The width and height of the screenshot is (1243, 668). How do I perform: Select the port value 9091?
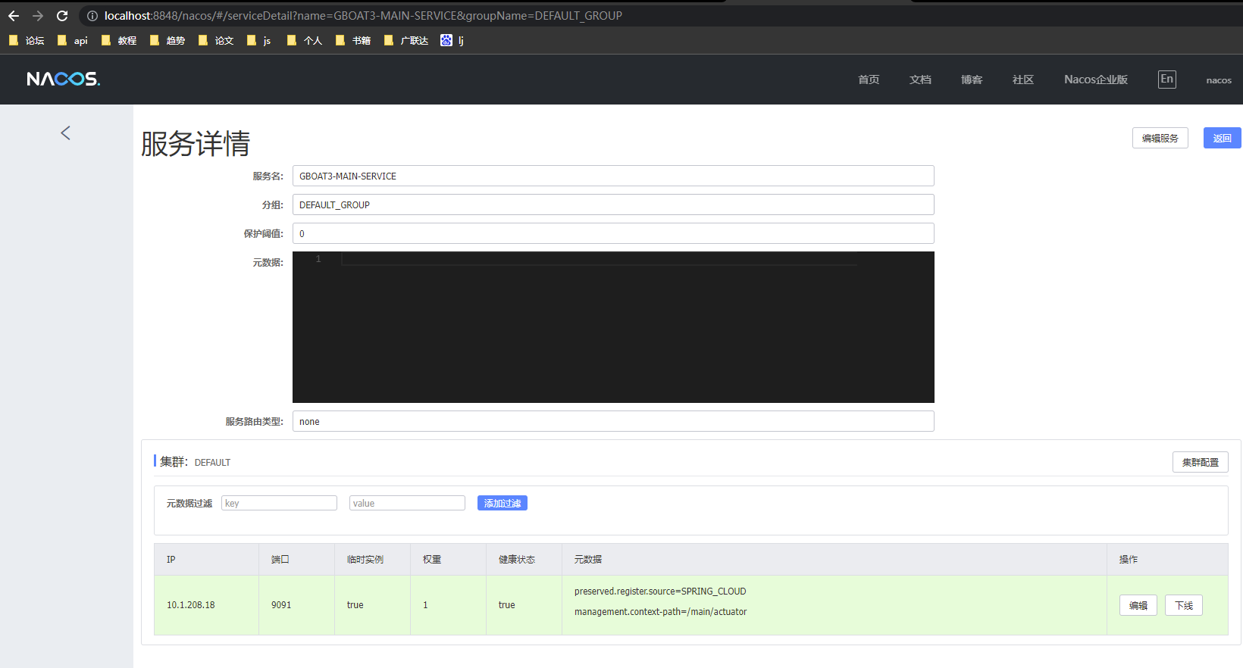pyautogui.click(x=281, y=605)
